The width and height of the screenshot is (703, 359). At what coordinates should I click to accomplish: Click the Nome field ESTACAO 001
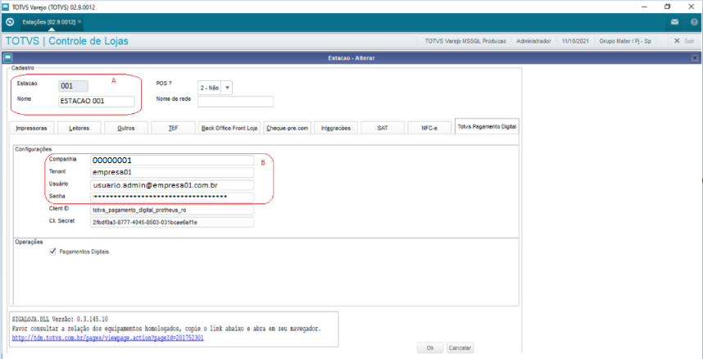96,102
